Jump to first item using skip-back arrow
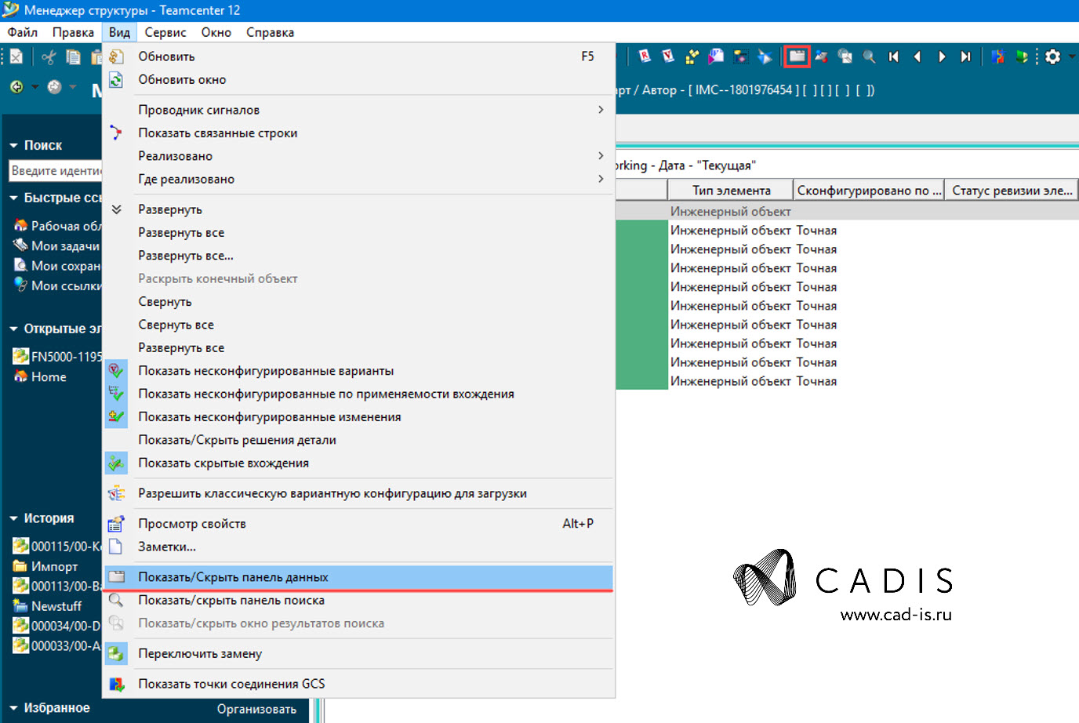1079x723 pixels. (893, 56)
